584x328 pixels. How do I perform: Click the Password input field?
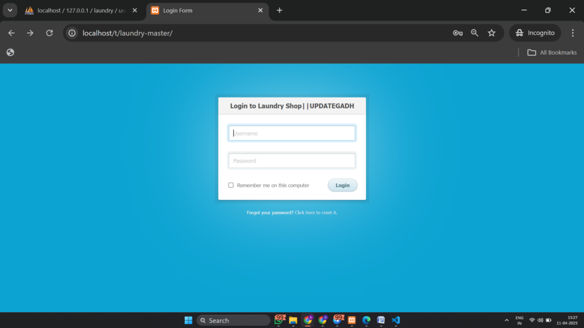point(291,161)
